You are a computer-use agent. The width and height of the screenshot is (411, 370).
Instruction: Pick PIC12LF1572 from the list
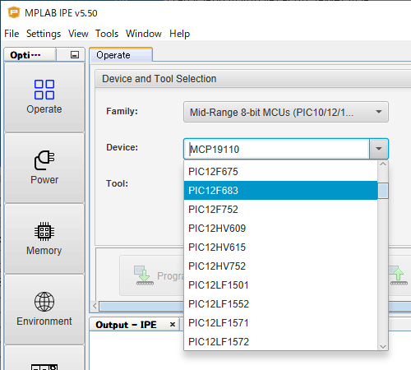280,342
